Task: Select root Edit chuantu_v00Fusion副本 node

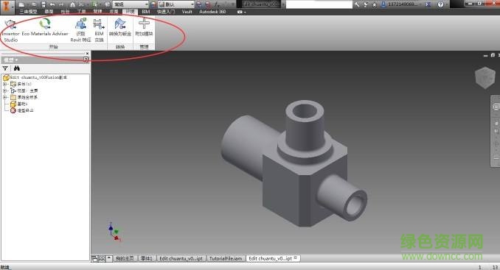Action: (x=35, y=77)
